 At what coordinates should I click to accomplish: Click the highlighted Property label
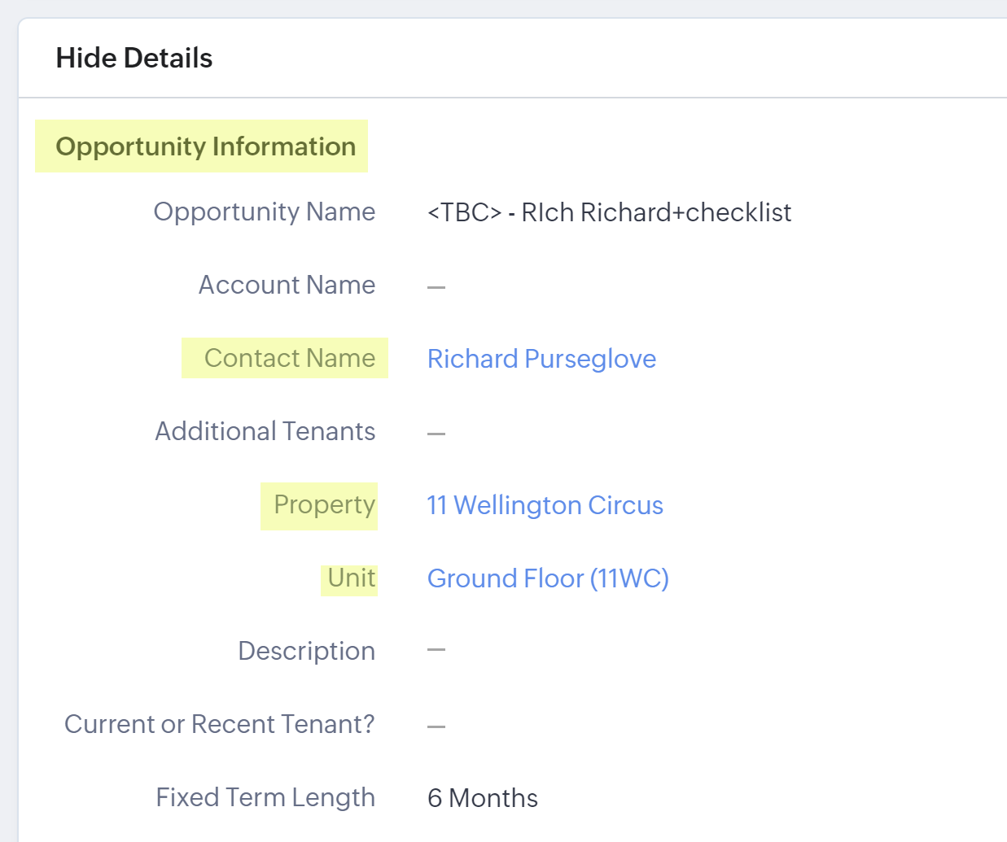(324, 505)
